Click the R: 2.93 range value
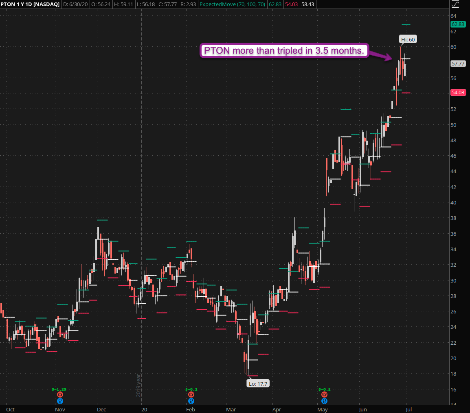Viewport: 470px width, 413px height. pos(188,4)
